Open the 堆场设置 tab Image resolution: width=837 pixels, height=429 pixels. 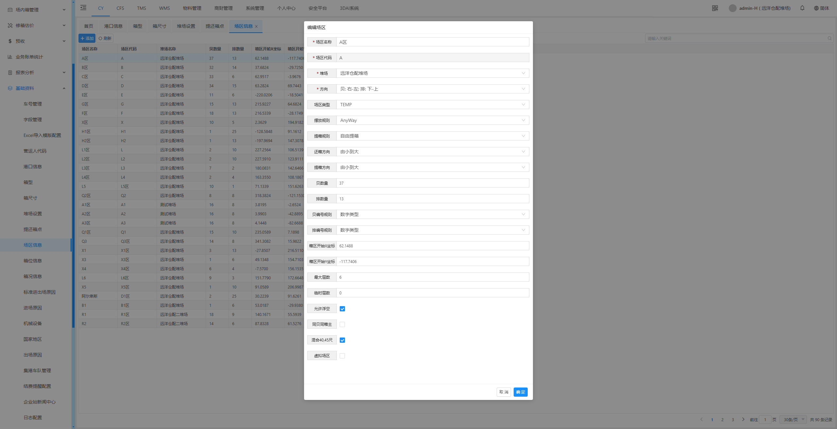point(186,26)
